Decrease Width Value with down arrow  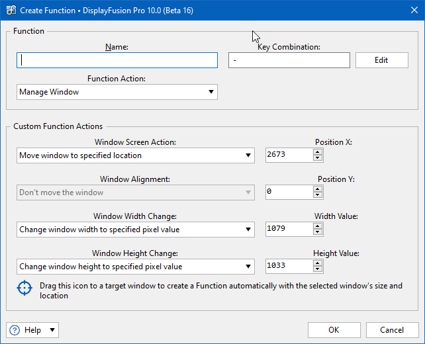[x=318, y=232]
